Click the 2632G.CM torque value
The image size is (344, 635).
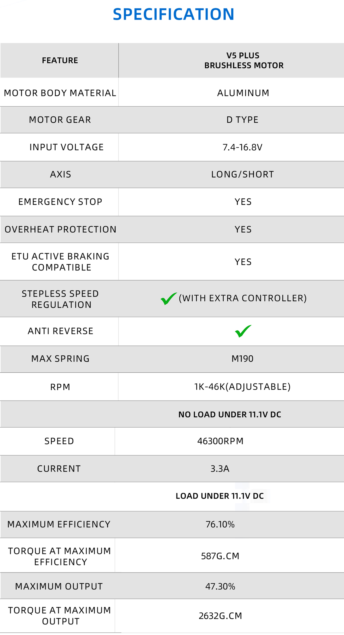click(220, 616)
